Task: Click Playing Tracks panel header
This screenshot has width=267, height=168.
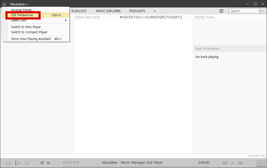Action: (x=204, y=17)
